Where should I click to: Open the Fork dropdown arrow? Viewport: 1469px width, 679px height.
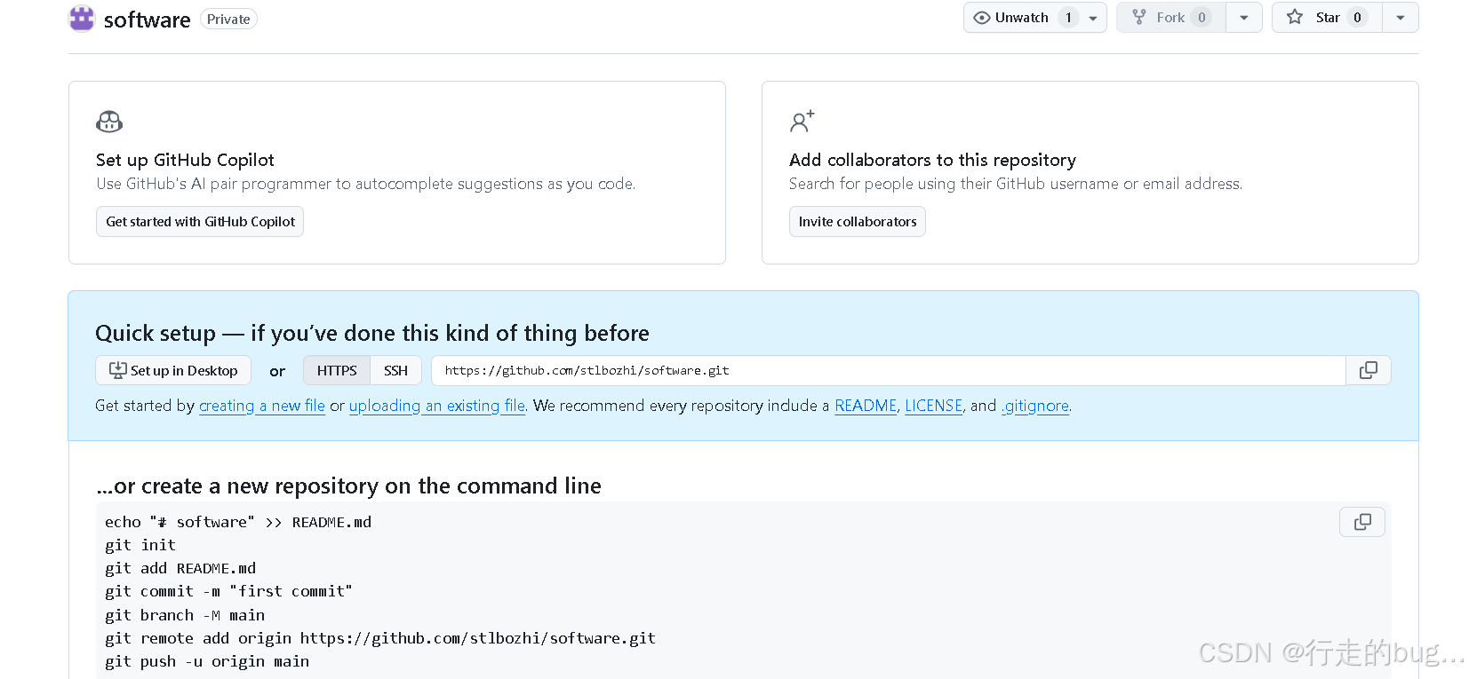coord(1244,18)
